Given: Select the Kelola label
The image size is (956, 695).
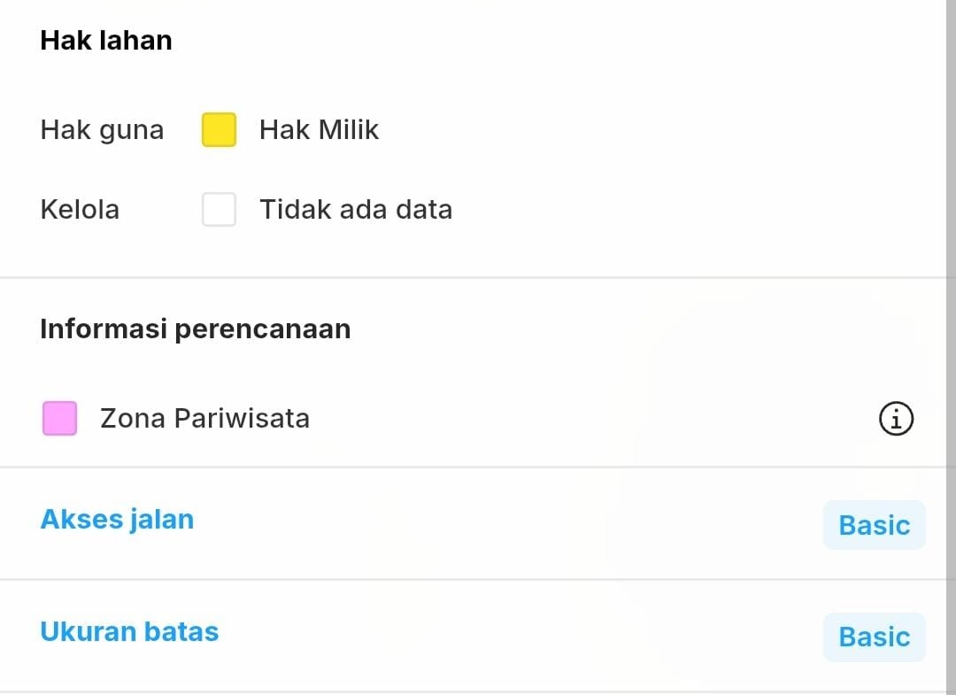Looking at the screenshot, I should pyautogui.click(x=80, y=210).
